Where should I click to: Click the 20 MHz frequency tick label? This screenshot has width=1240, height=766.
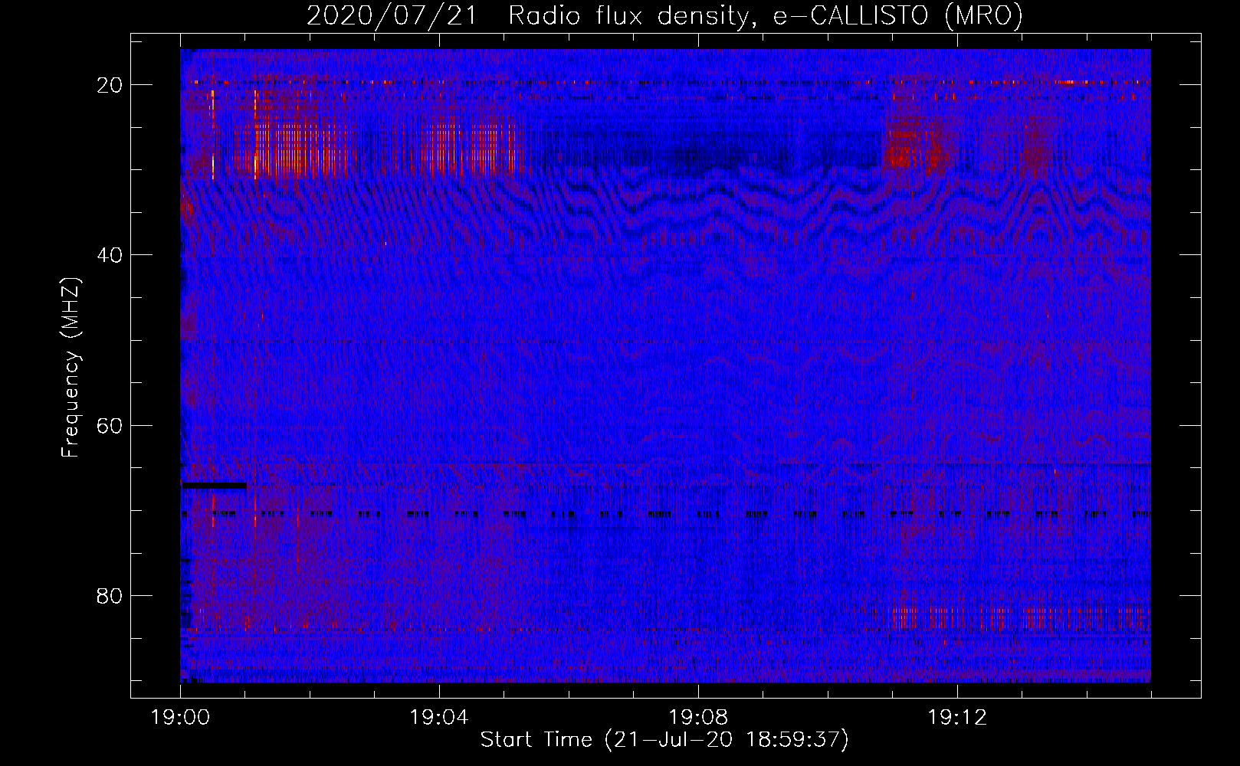click(110, 85)
